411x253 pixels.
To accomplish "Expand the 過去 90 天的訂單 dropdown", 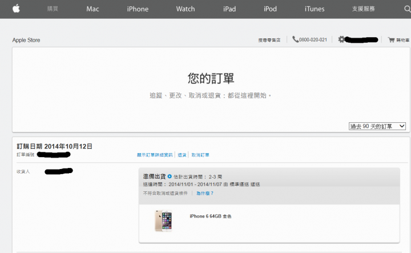I will 377,126.
